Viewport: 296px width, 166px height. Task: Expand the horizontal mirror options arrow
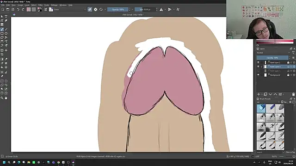(165, 9)
